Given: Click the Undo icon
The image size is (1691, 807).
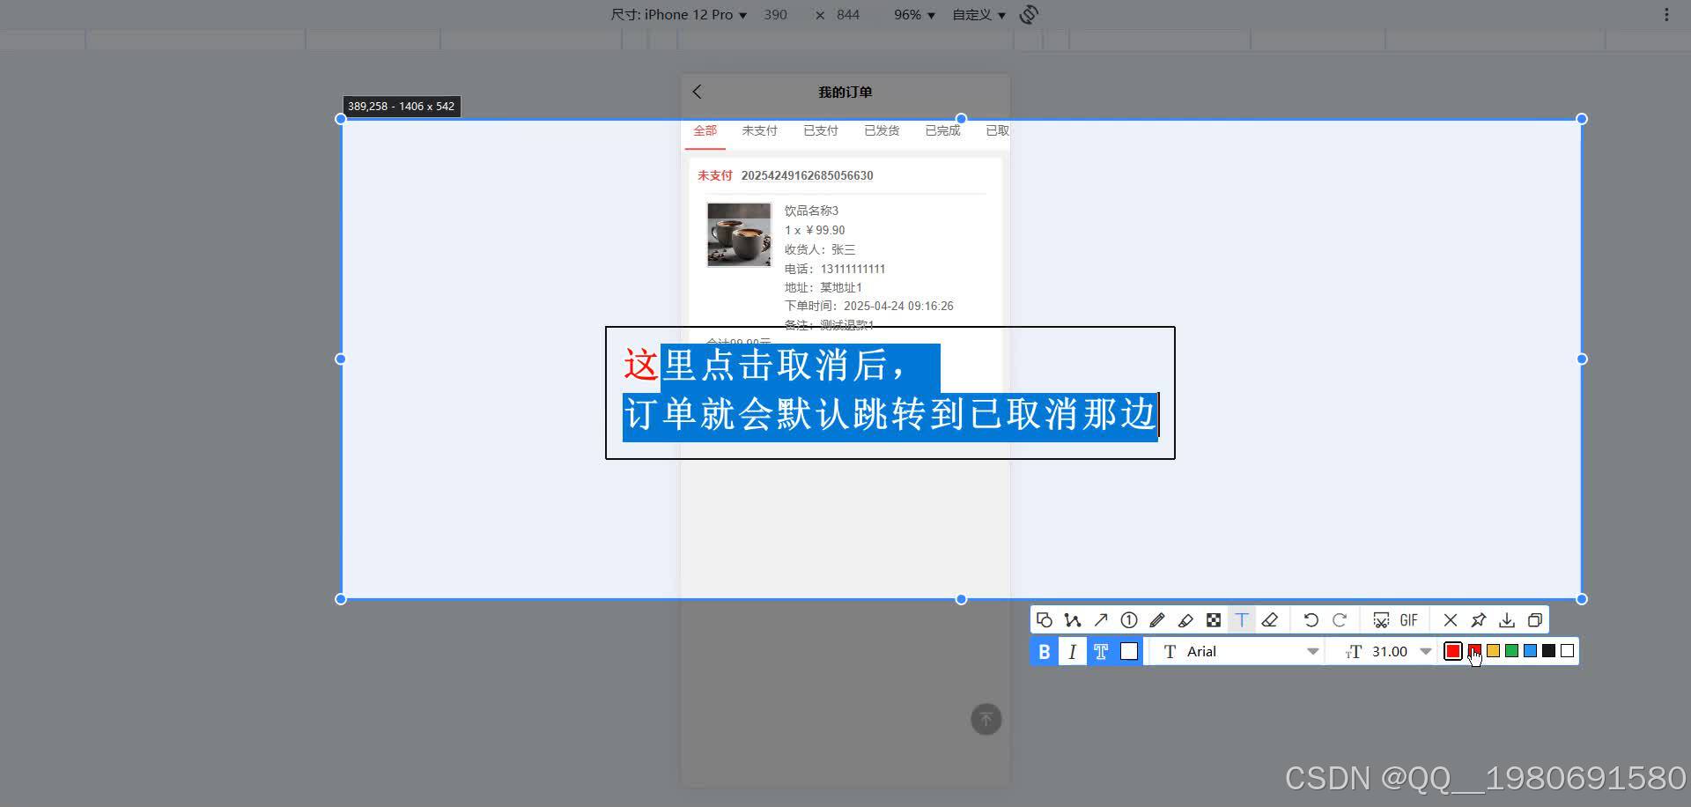Looking at the screenshot, I should (1310, 619).
